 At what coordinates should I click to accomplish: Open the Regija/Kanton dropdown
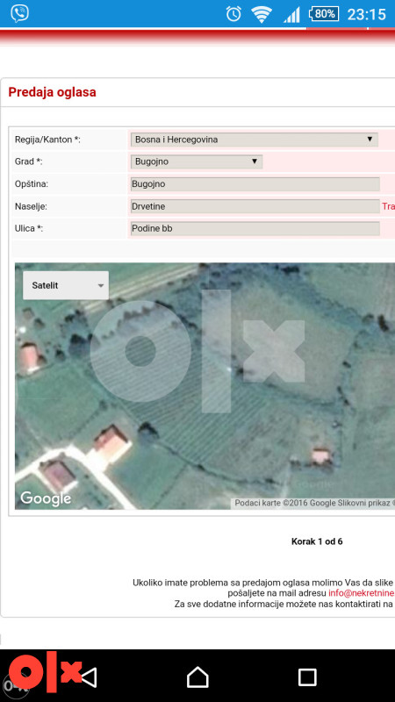(255, 140)
